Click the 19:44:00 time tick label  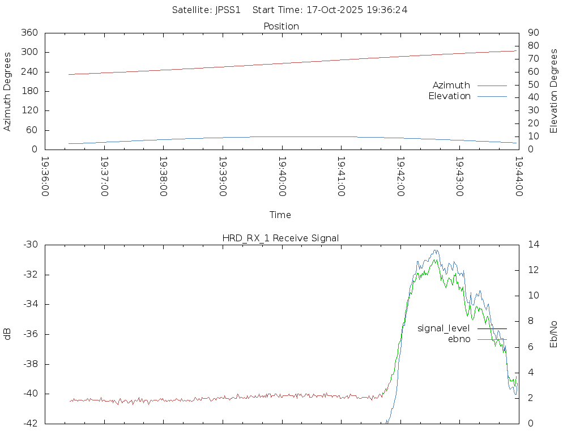coord(518,177)
